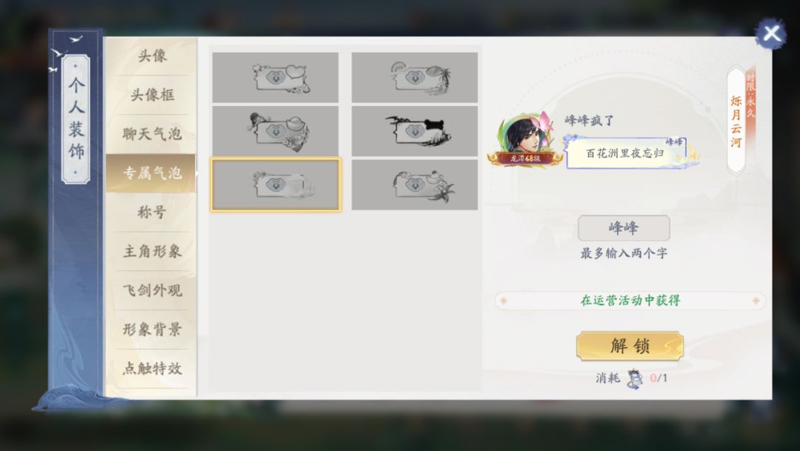Select the currently highlighted 烁月云河 bubble
Image resolution: width=800 pixels, height=451 pixels.
click(275, 185)
